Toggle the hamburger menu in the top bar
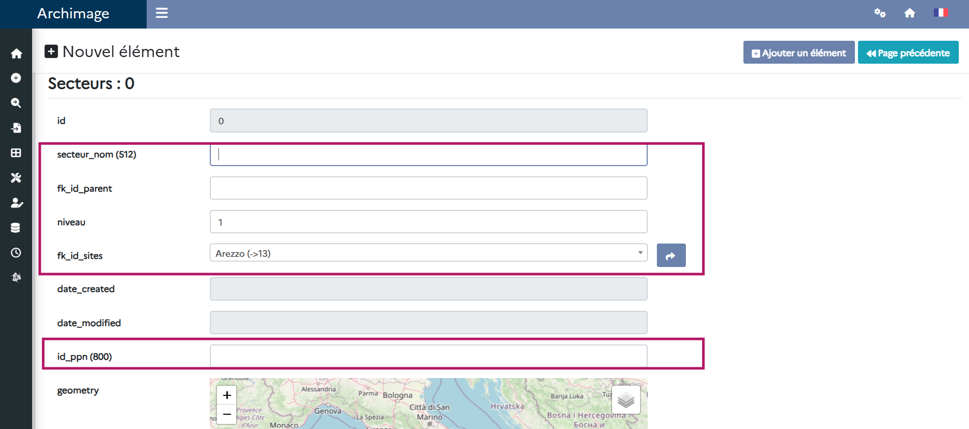The width and height of the screenshot is (969, 429). [x=162, y=13]
